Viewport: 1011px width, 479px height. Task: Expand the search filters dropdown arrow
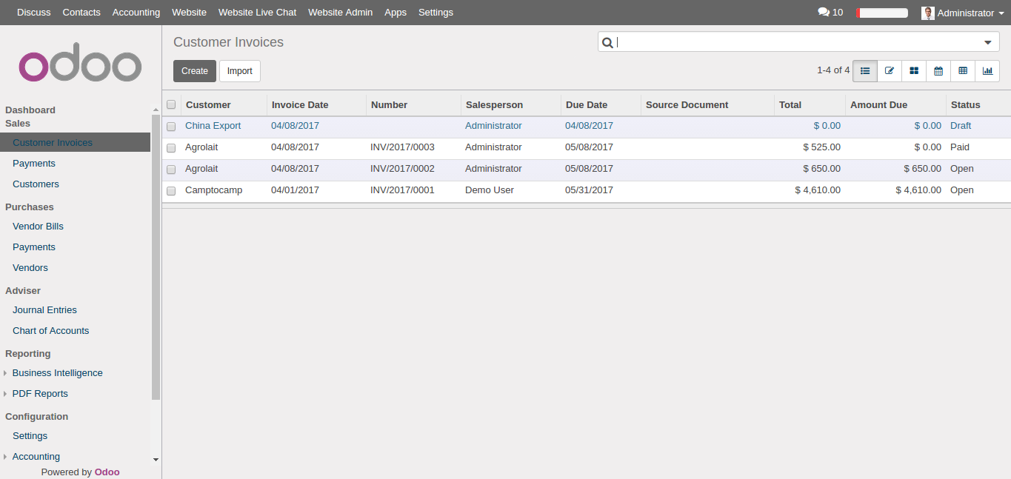(x=987, y=42)
